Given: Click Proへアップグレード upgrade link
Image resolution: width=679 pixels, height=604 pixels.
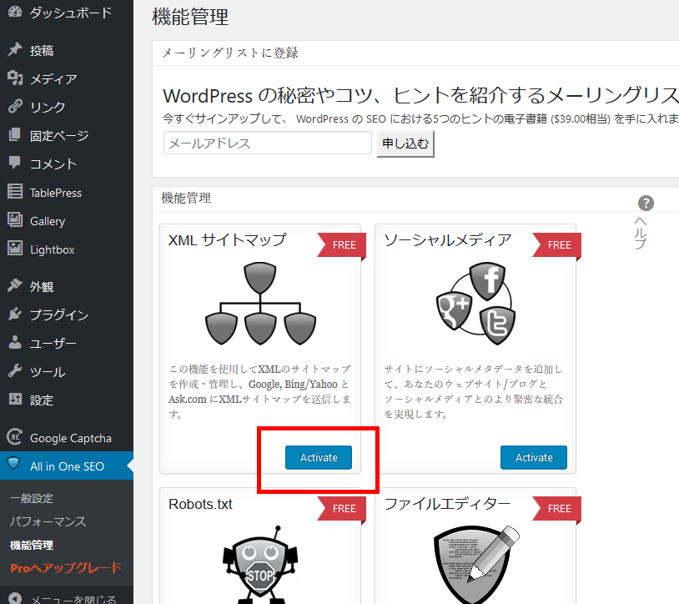Looking at the screenshot, I should (66, 568).
